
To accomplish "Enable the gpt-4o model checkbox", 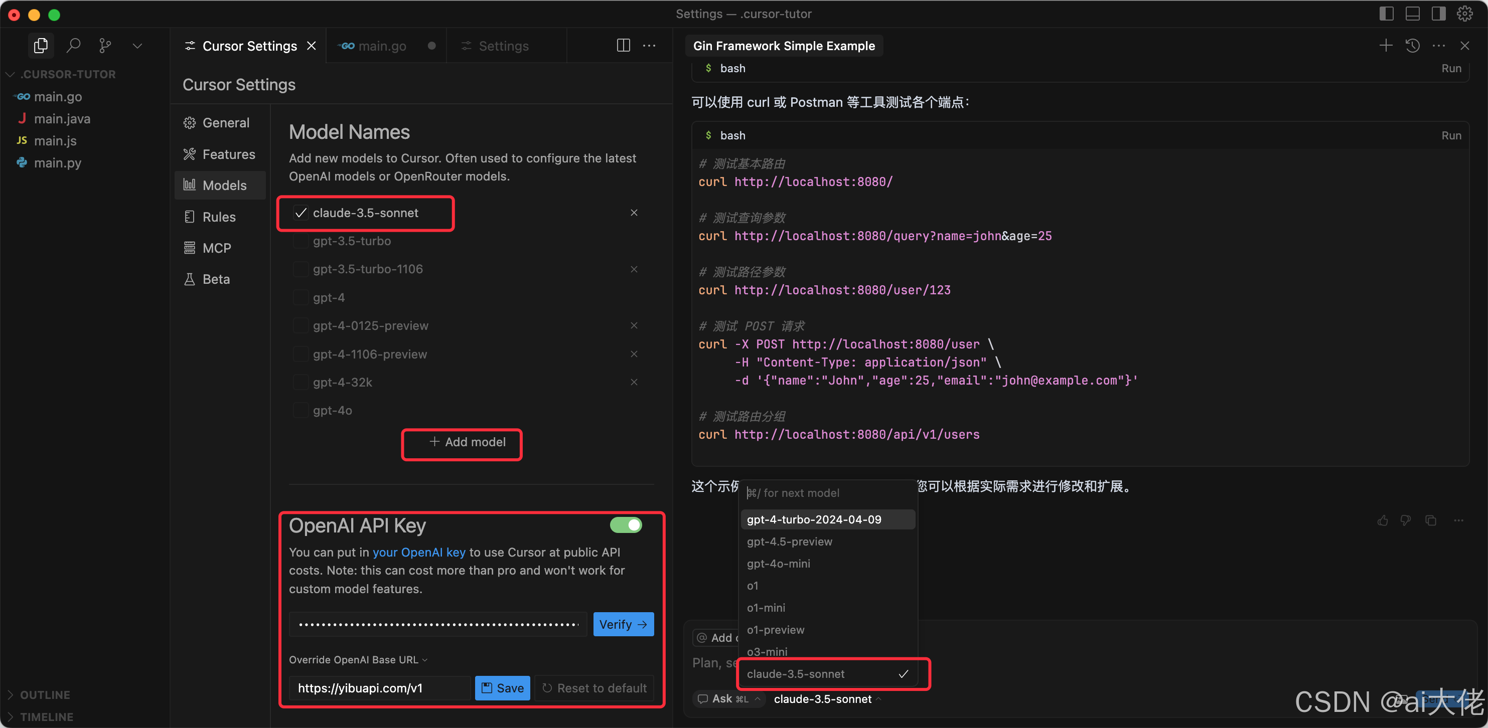I will pyautogui.click(x=301, y=411).
